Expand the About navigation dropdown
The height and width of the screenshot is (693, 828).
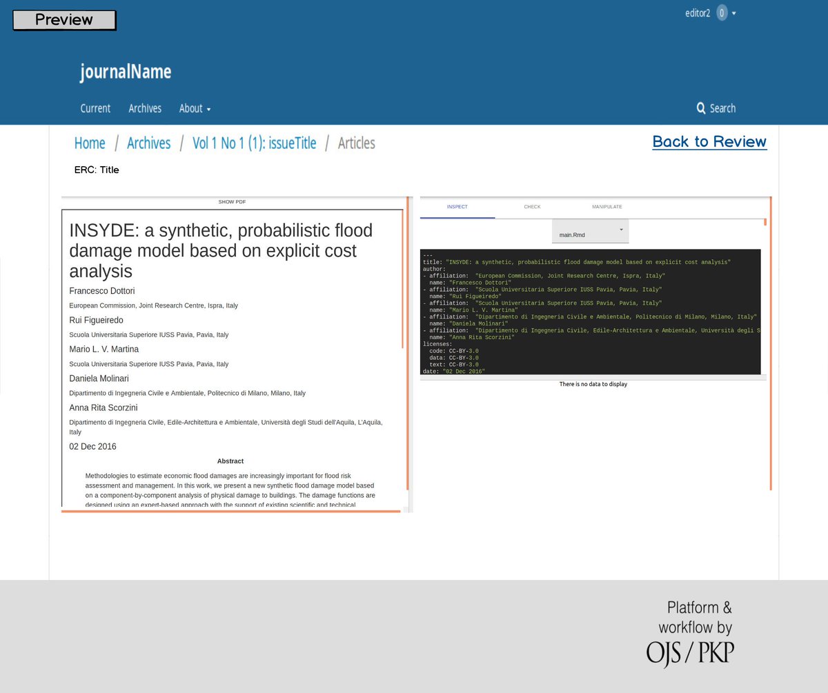click(195, 108)
